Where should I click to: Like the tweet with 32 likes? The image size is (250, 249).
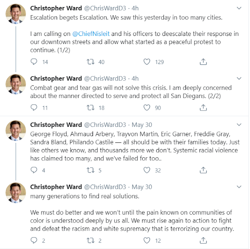pos(147,170)
